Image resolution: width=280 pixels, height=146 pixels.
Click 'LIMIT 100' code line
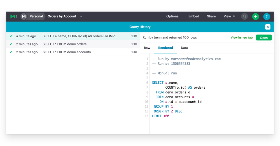coord(161,116)
